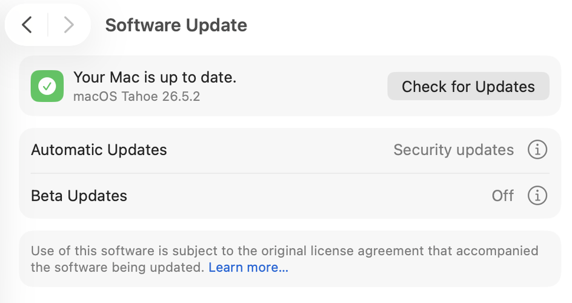The image size is (572, 303).
Task: Click the green checkmark status icon
Action: point(47,86)
